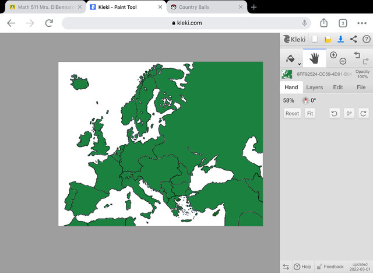Open help with the question mark icon at the top
The width and height of the screenshot is (373, 273).
367,39
